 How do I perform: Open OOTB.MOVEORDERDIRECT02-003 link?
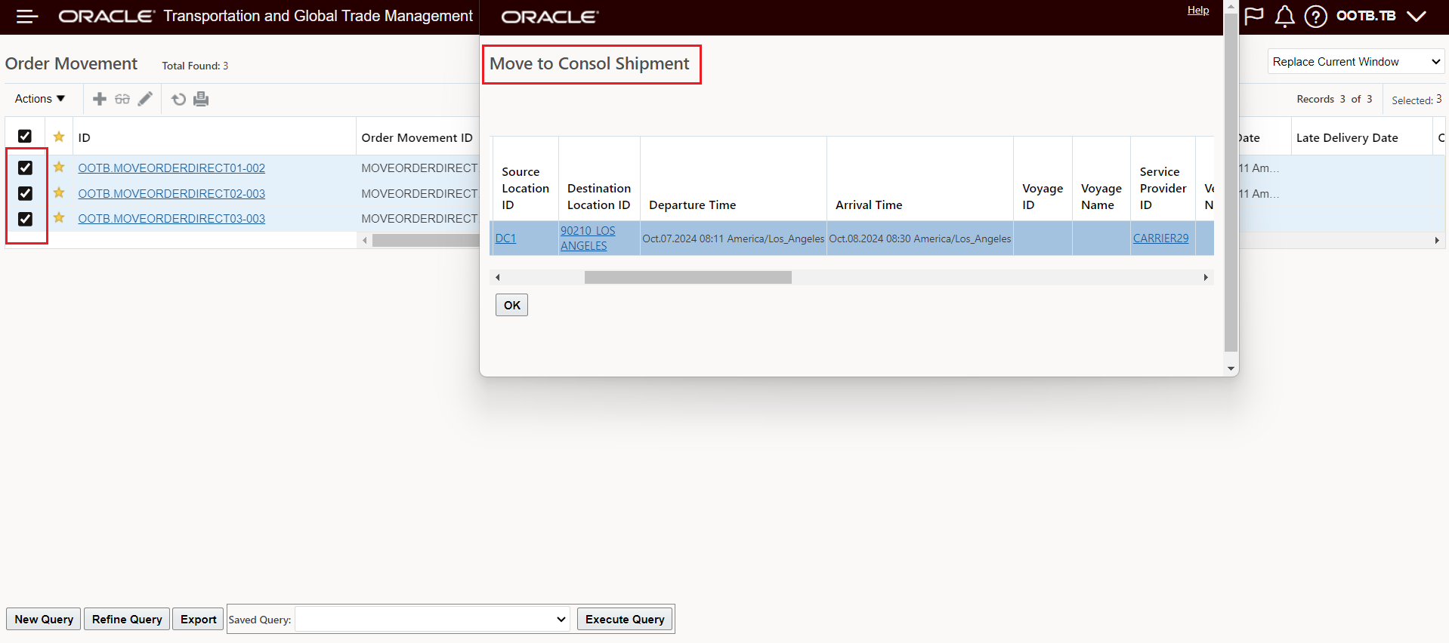point(171,193)
